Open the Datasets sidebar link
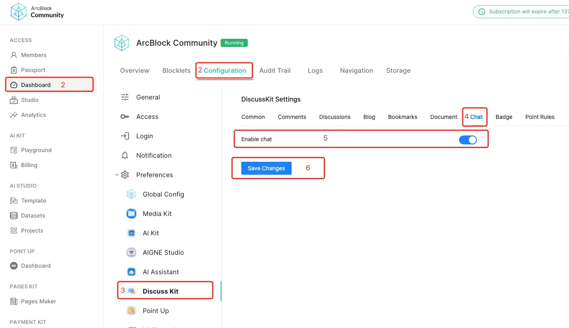Viewport: 569px width, 328px height. point(33,216)
